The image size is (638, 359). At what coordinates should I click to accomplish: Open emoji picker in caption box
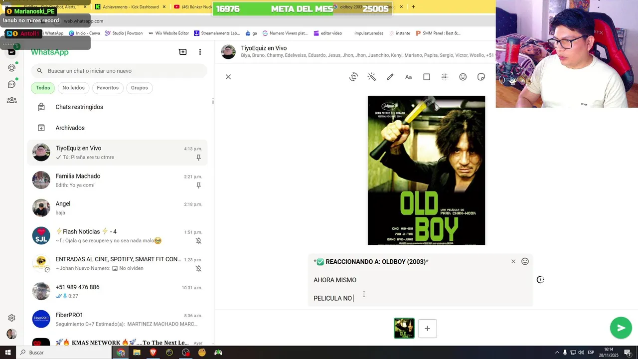[525, 261]
